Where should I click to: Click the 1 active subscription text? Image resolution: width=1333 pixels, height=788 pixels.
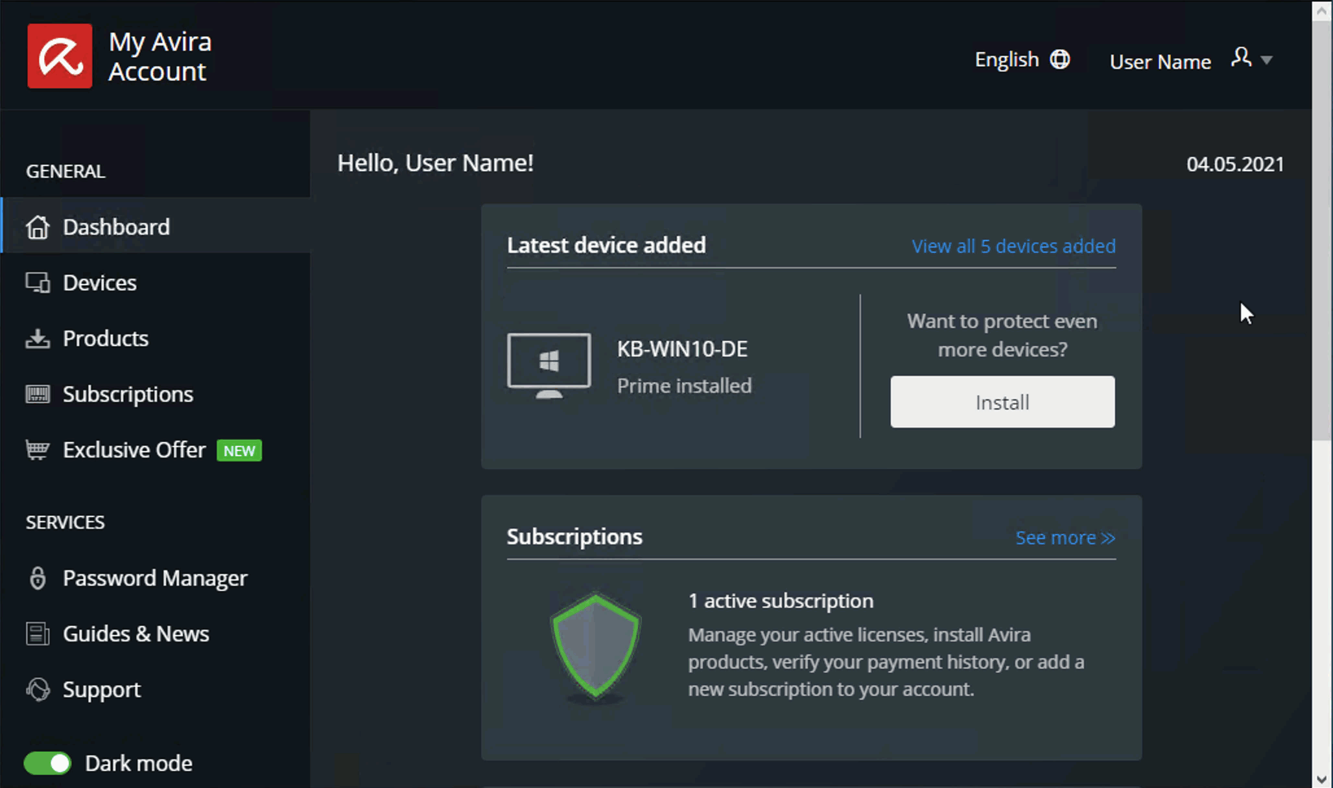click(781, 601)
